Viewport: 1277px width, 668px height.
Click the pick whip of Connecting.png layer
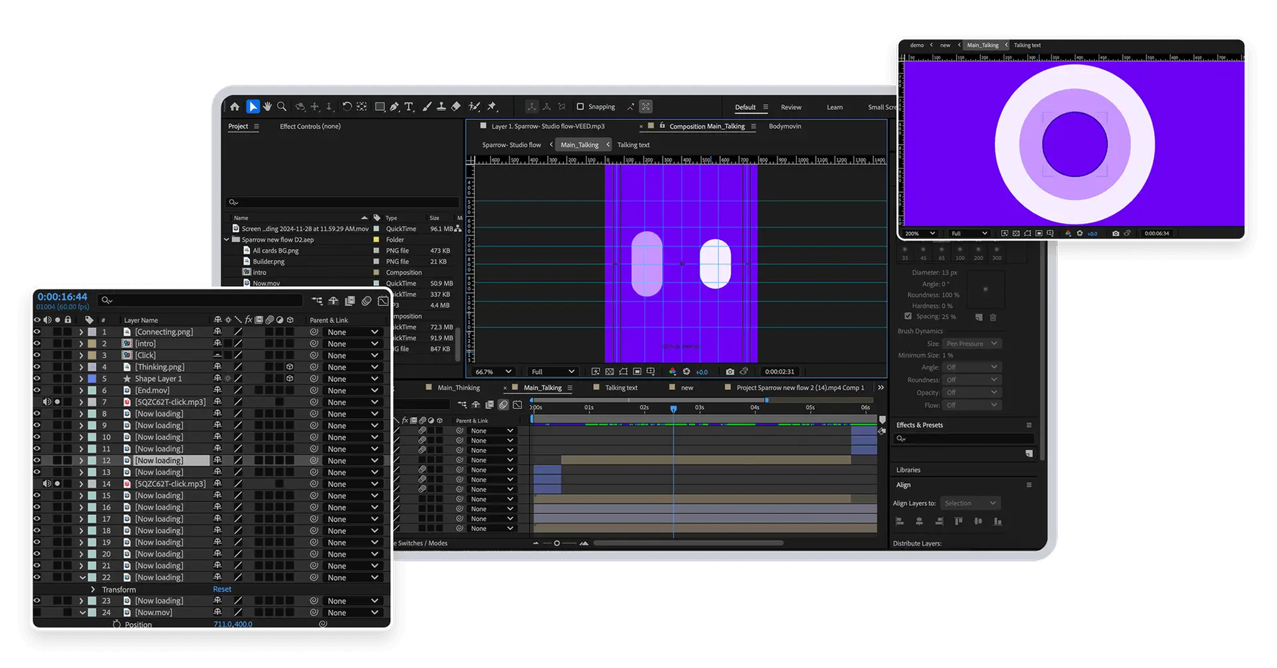point(314,332)
